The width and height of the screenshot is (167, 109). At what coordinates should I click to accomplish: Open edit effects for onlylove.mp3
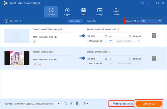pos(35,64)
